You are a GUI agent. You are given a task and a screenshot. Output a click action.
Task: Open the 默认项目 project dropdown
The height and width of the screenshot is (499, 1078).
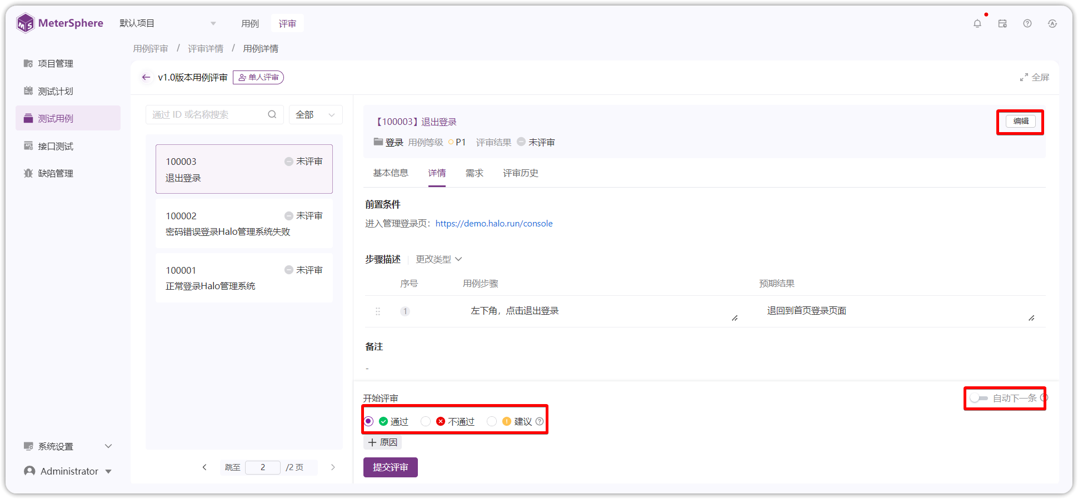[168, 23]
